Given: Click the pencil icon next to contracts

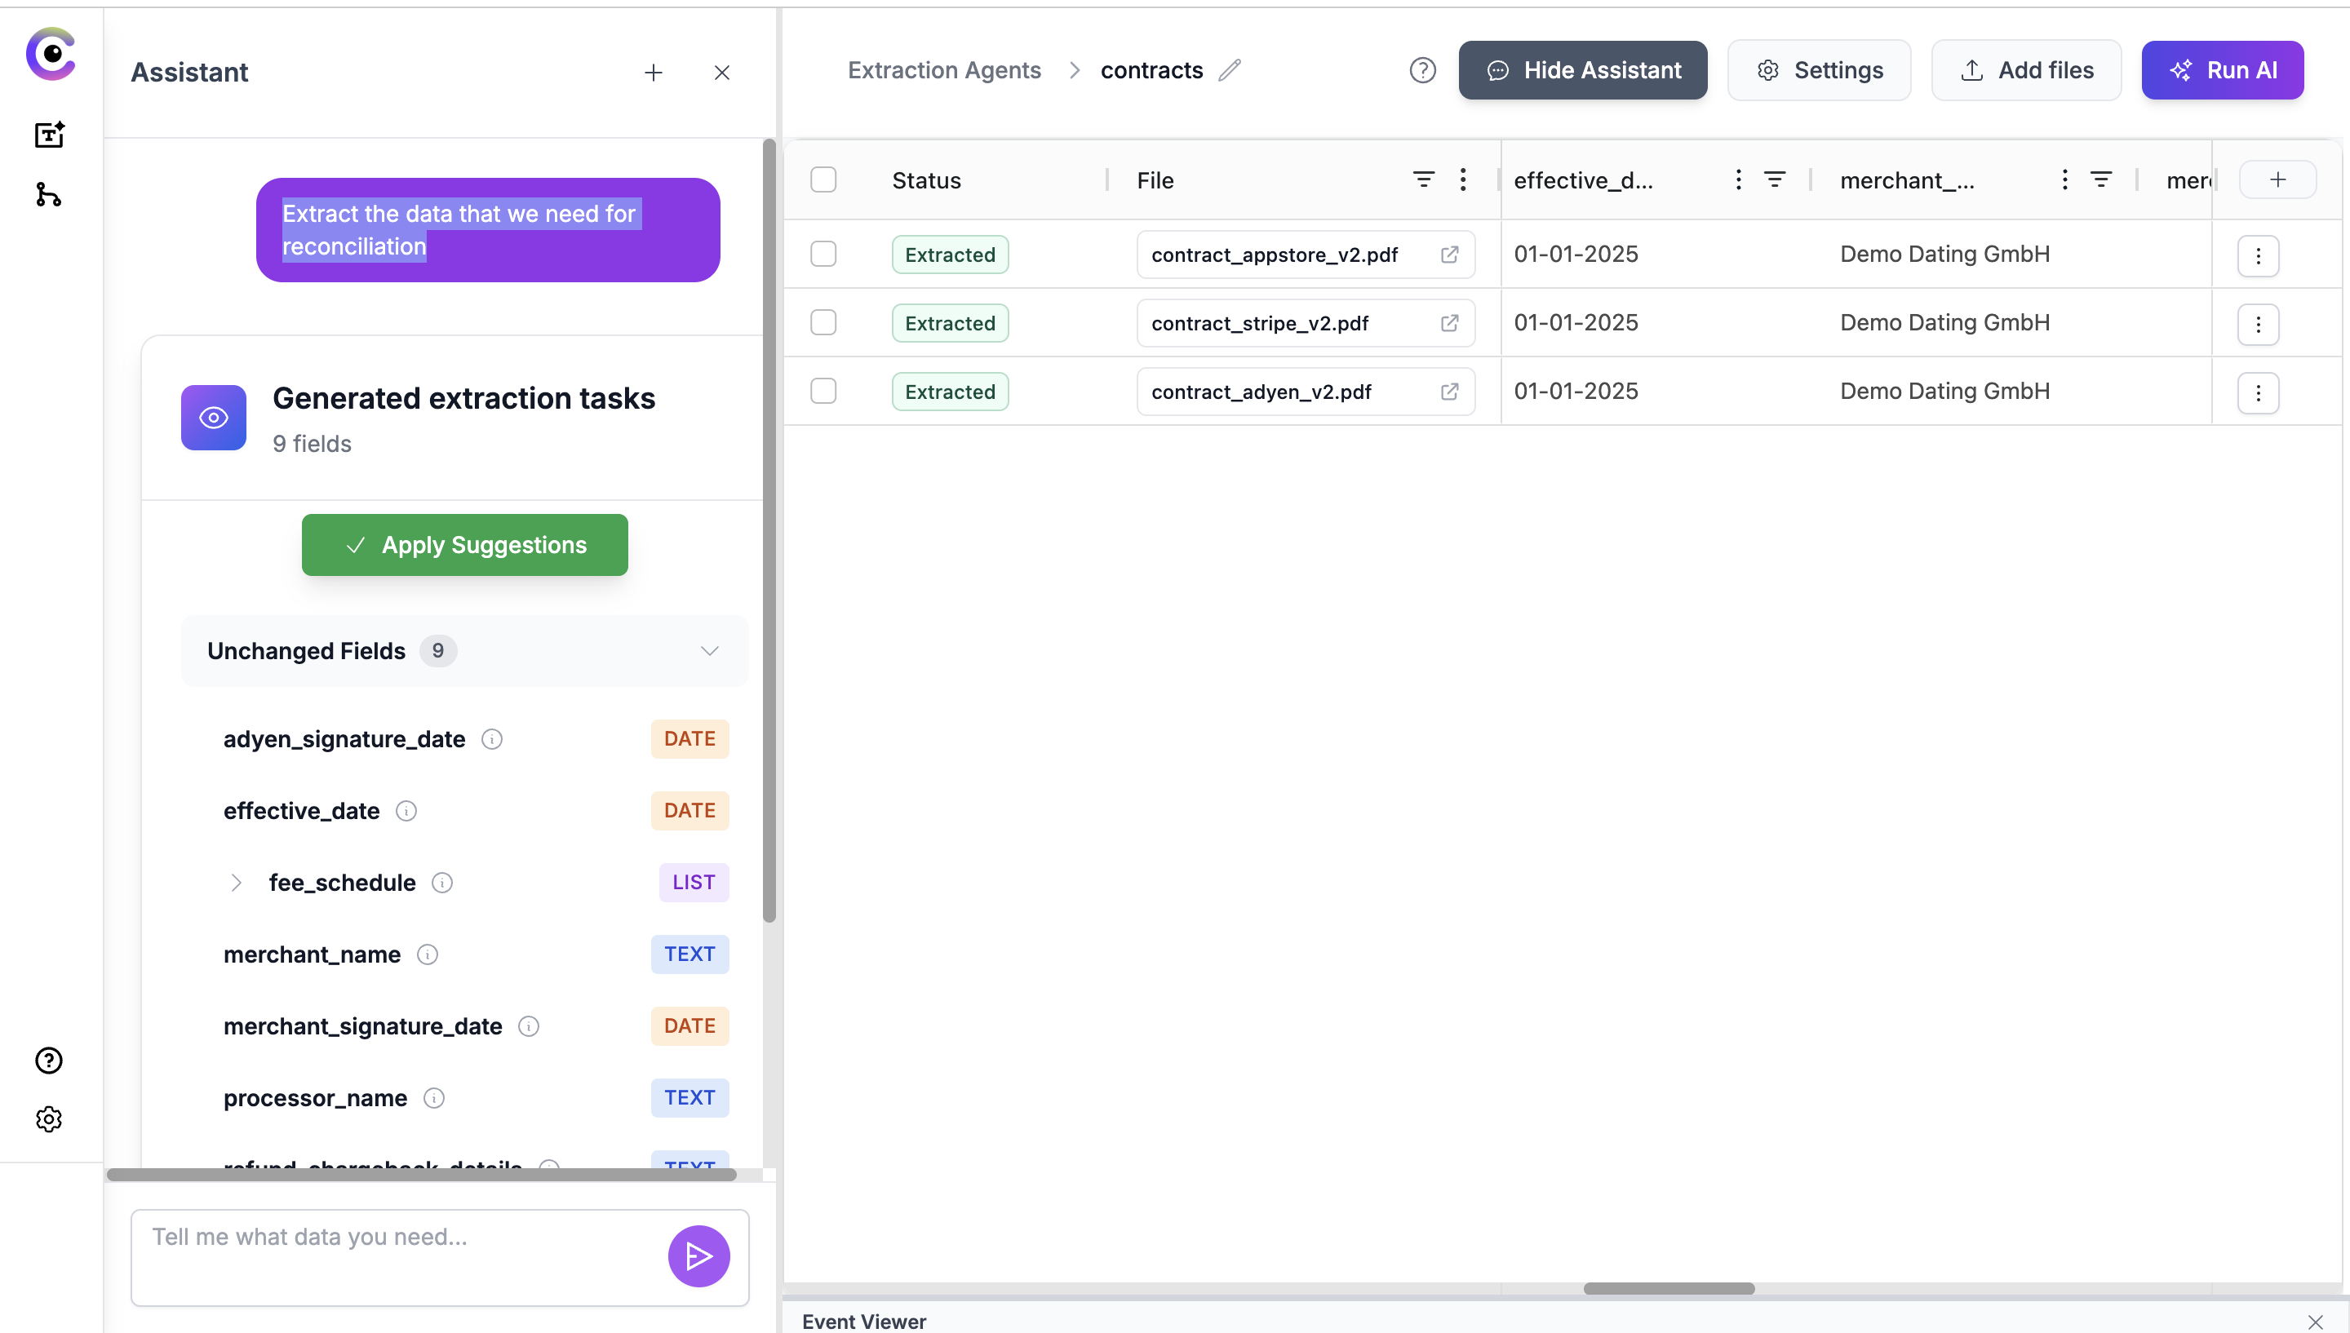Looking at the screenshot, I should tap(1230, 70).
